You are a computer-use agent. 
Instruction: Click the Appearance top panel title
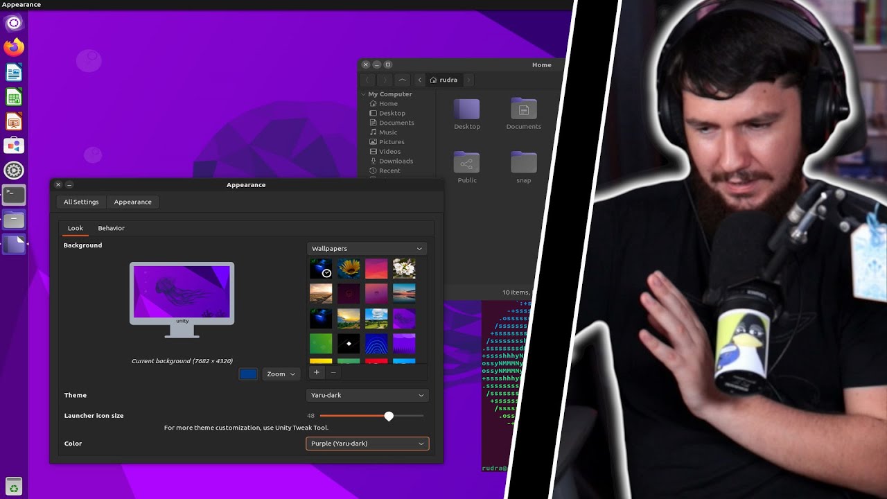pyautogui.click(x=21, y=5)
